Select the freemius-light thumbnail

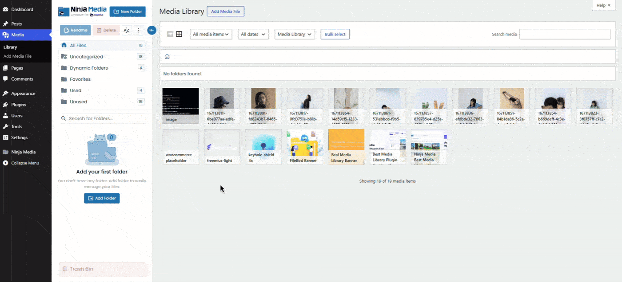coord(222,147)
